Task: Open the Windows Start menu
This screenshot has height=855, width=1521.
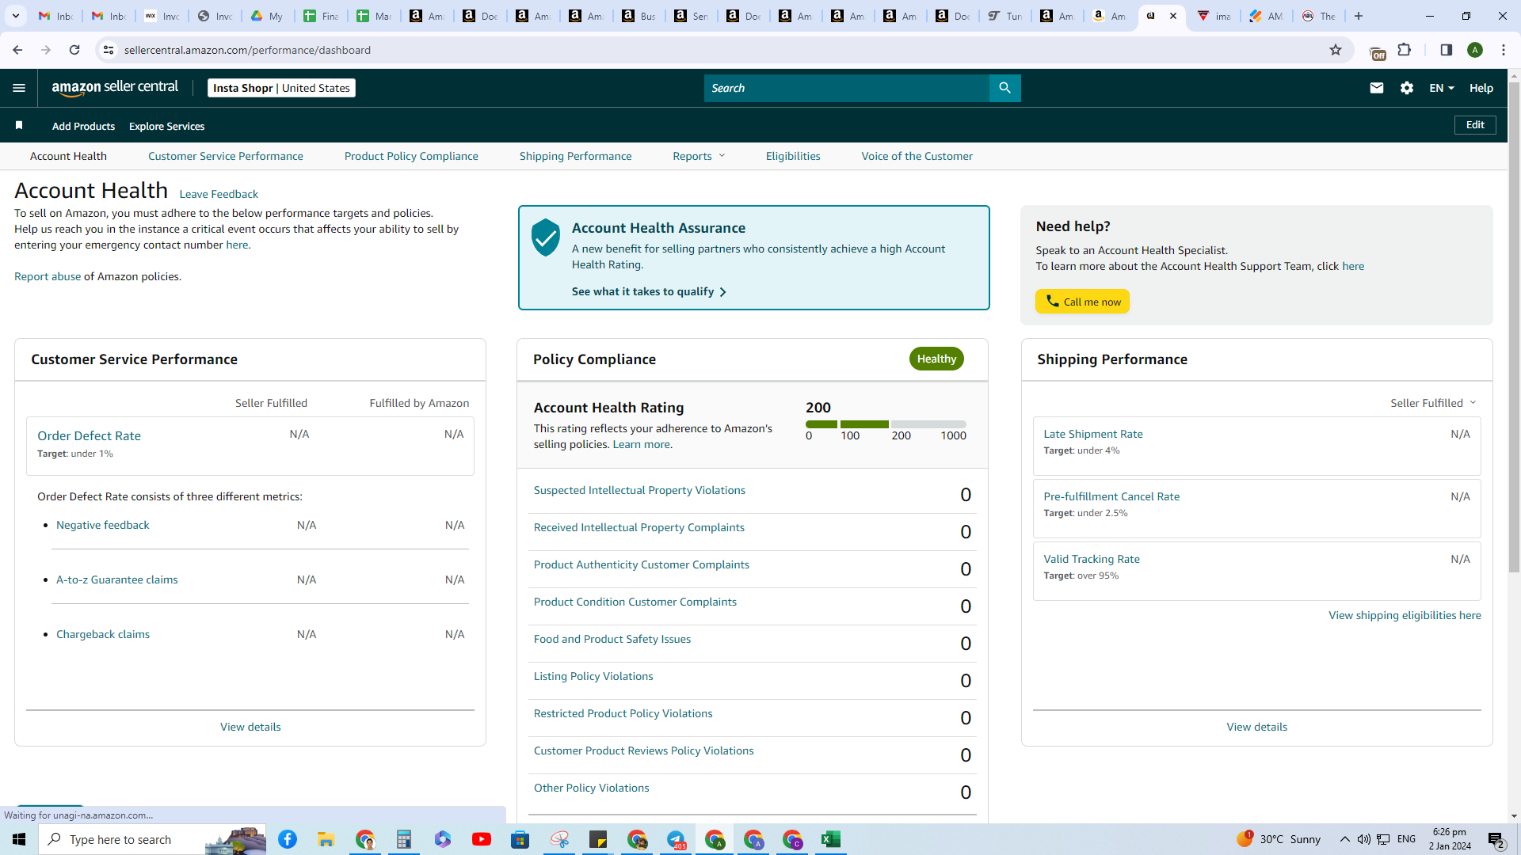Action: coord(19,839)
